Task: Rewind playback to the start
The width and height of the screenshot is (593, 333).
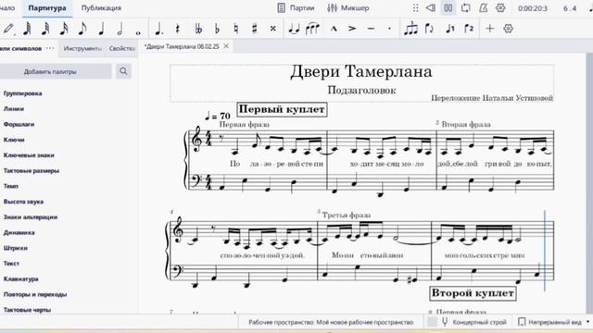Action: click(x=430, y=8)
